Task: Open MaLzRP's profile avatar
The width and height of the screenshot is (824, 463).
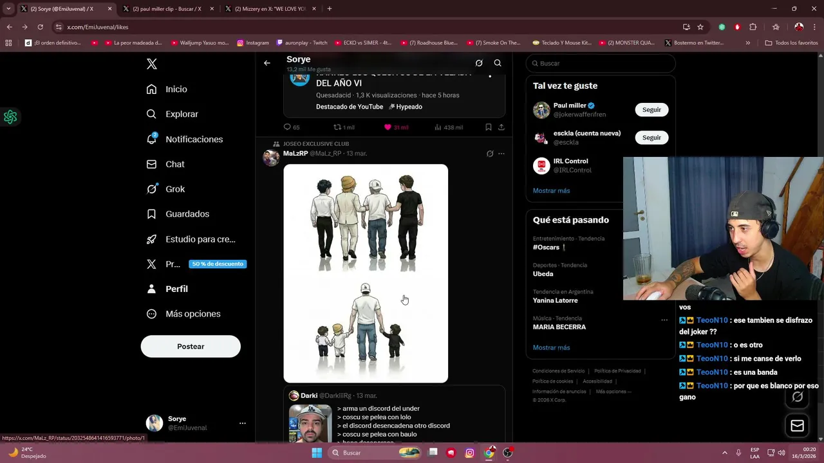Action: pyautogui.click(x=271, y=158)
